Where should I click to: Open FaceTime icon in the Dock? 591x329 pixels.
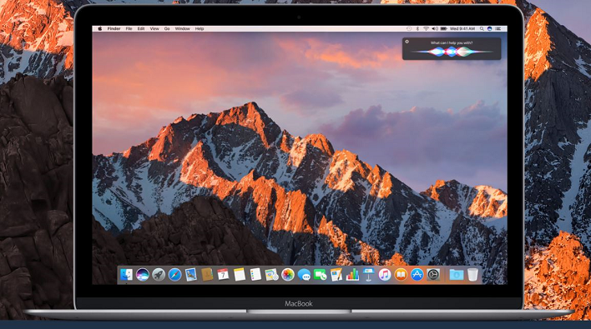click(x=320, y=275)
